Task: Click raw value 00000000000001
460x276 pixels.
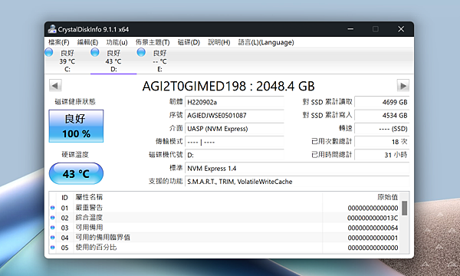Action: [x=373, y=238]
